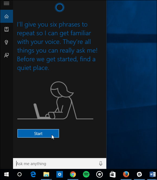
Task: Open Slack from the taskbar
Action: [139, 174]
